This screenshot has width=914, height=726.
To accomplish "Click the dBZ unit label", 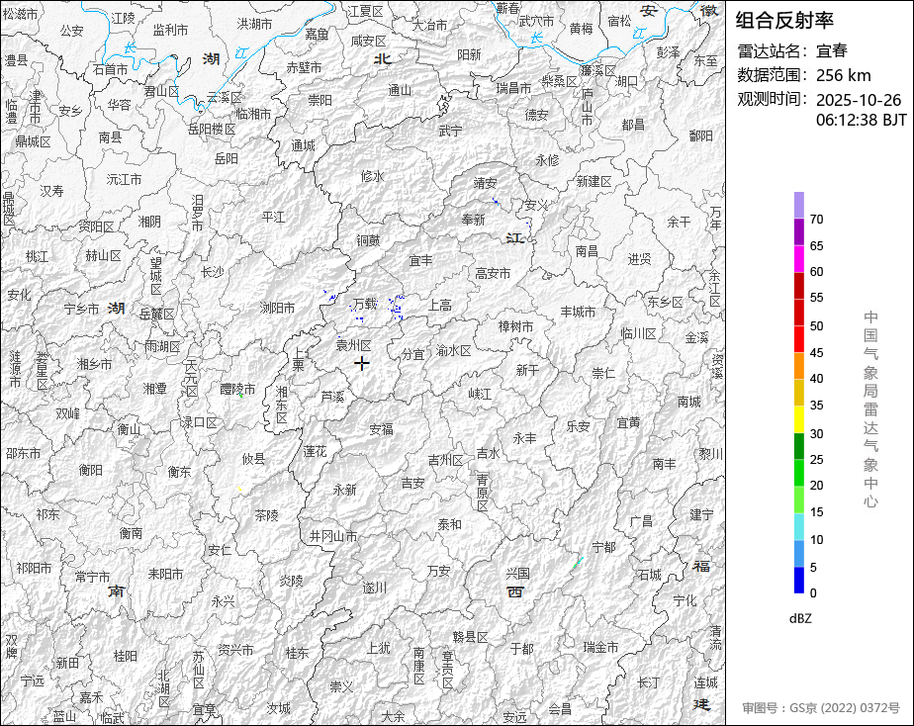I will pos(799,619).
